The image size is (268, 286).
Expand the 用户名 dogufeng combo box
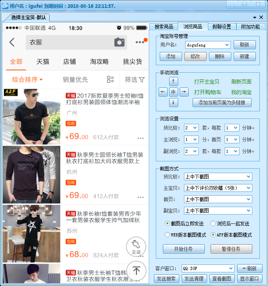point(227,45)
